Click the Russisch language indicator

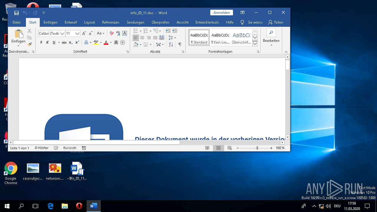tap(70, 148)
